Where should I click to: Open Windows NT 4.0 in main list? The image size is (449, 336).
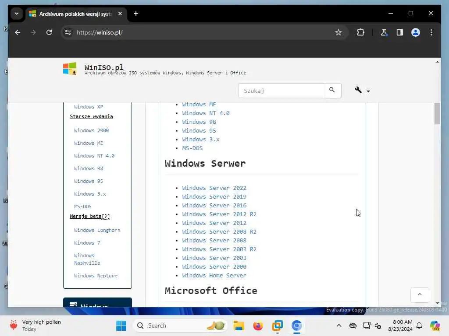pyautogui.click(x=206, y=113)
